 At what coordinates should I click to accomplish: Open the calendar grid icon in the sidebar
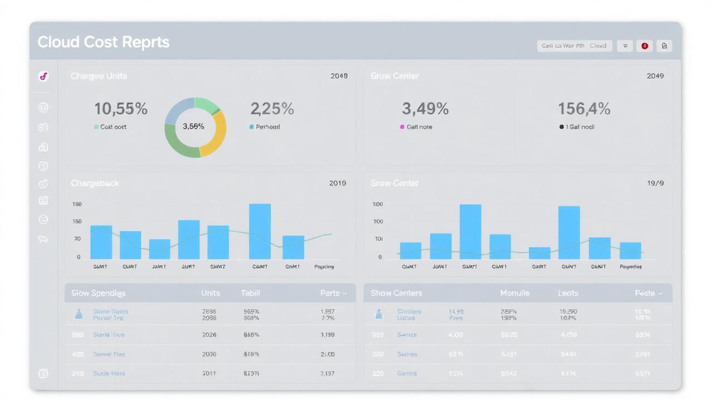(x=43, y=200)
